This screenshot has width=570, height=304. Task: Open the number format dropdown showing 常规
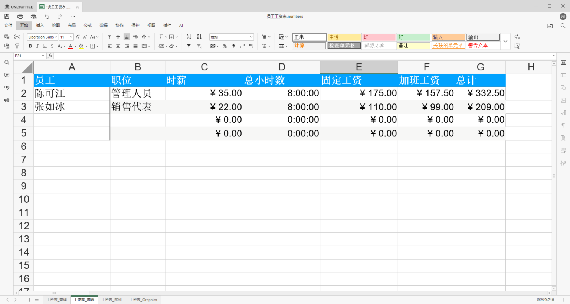(x=231, y=37)
